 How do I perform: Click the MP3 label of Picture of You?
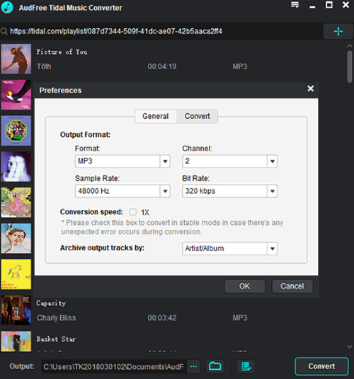pyautogui.click(x=240, y=66)
